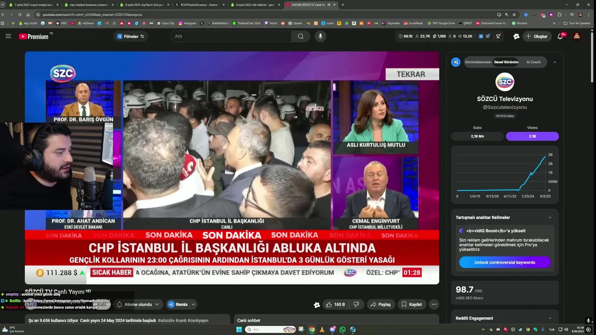This screenshot has width=596, height=335.
Task: Go back with the browser back arrow
Action: tap(3, 14)
